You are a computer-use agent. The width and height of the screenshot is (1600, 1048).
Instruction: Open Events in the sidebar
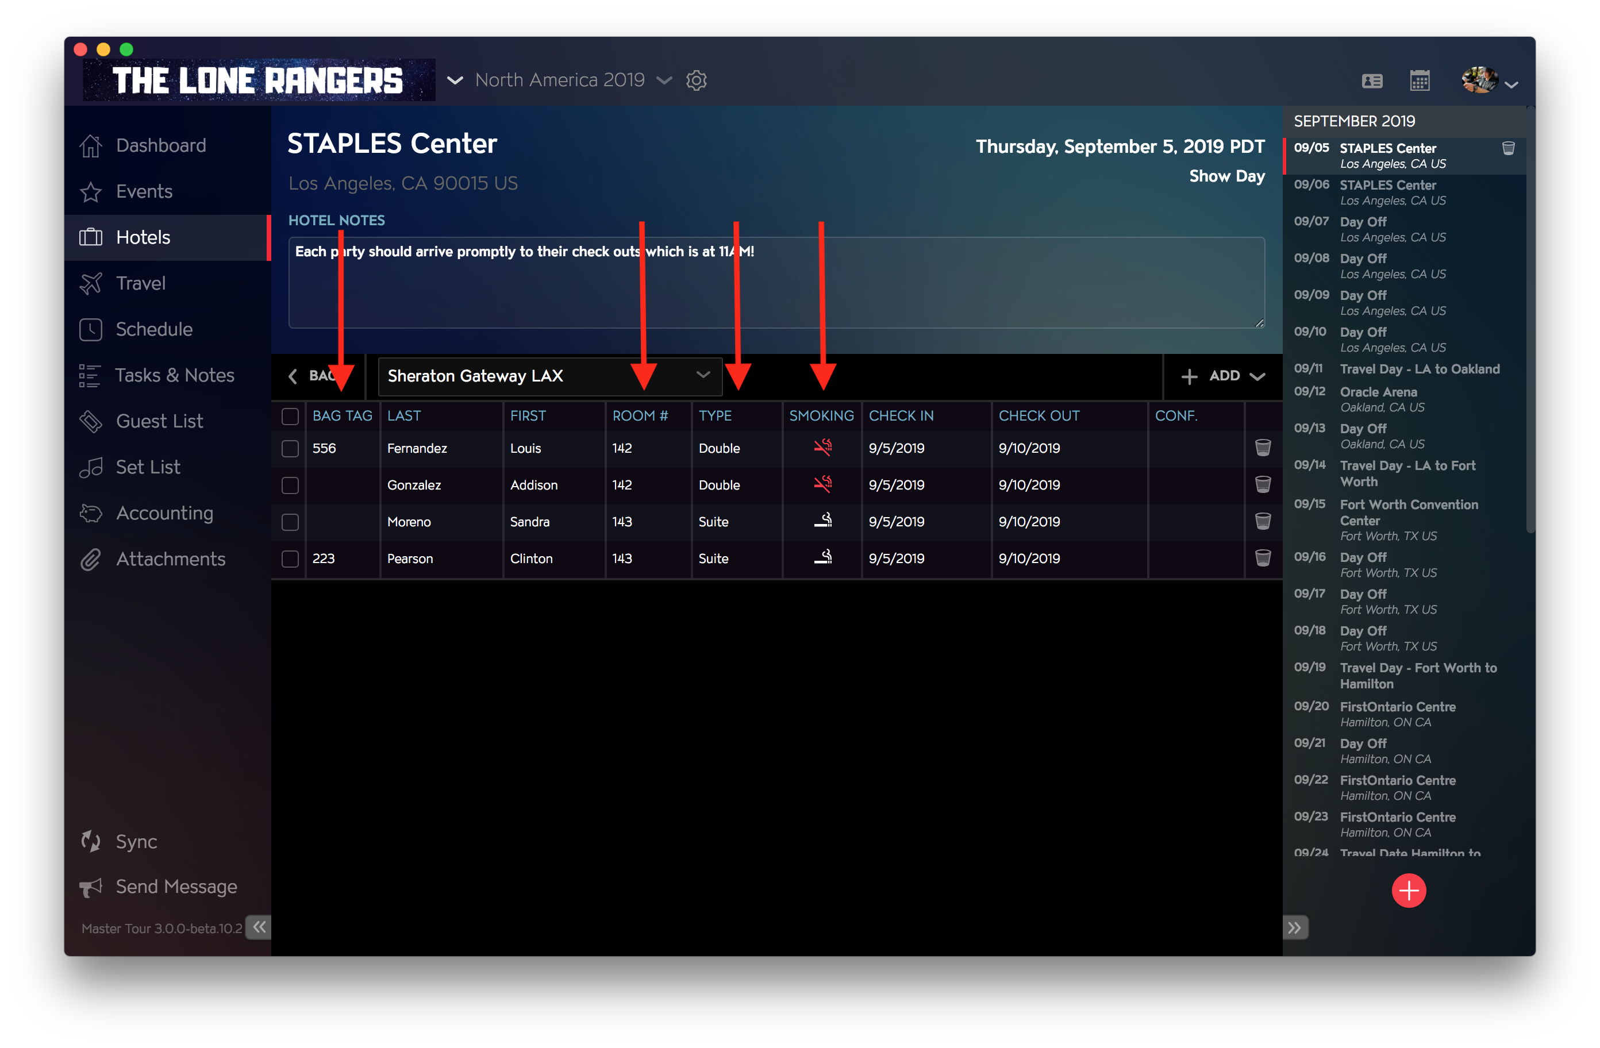pos(167,191)
